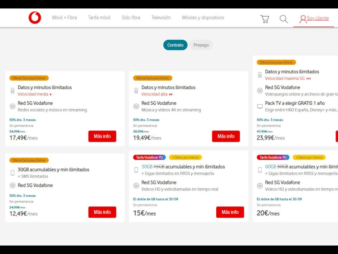Click Música y vídeos 4K en streaming
This screenshot has width=338, height=254.
click(171, 110)
